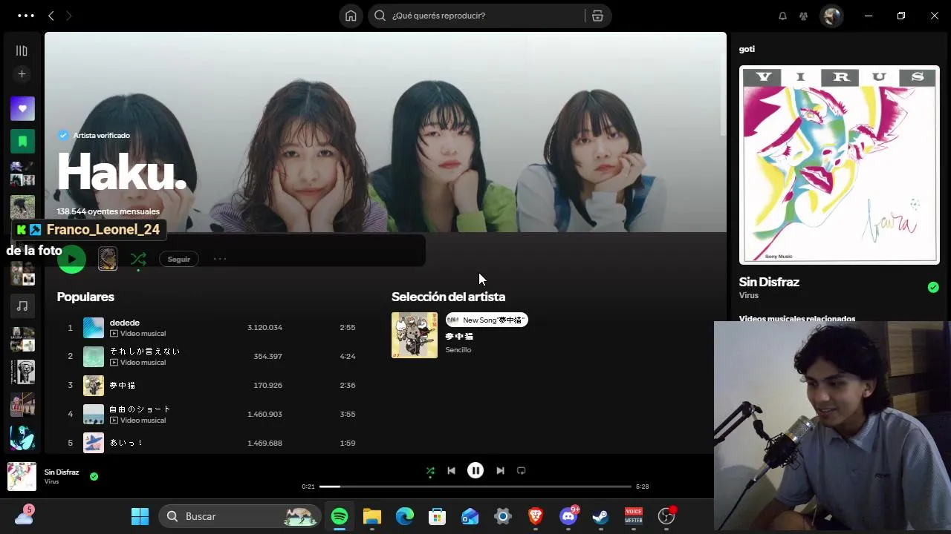Image resolution: width=951 pixels, height=534 pixels.
Task: Click the Buscar taskbar search box
Action: 239,516
